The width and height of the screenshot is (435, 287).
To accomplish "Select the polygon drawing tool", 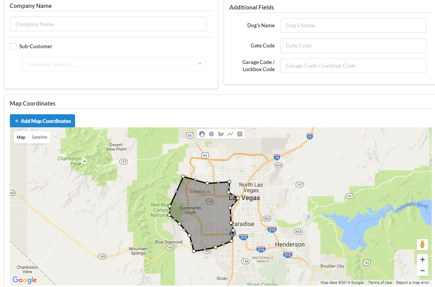I will pos(221,134).
